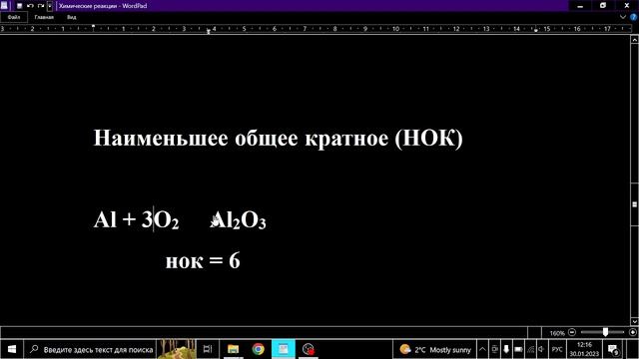Click the 160% zoom level text
The height and width of the screenshot is (359, 639).
coord(557,333)
